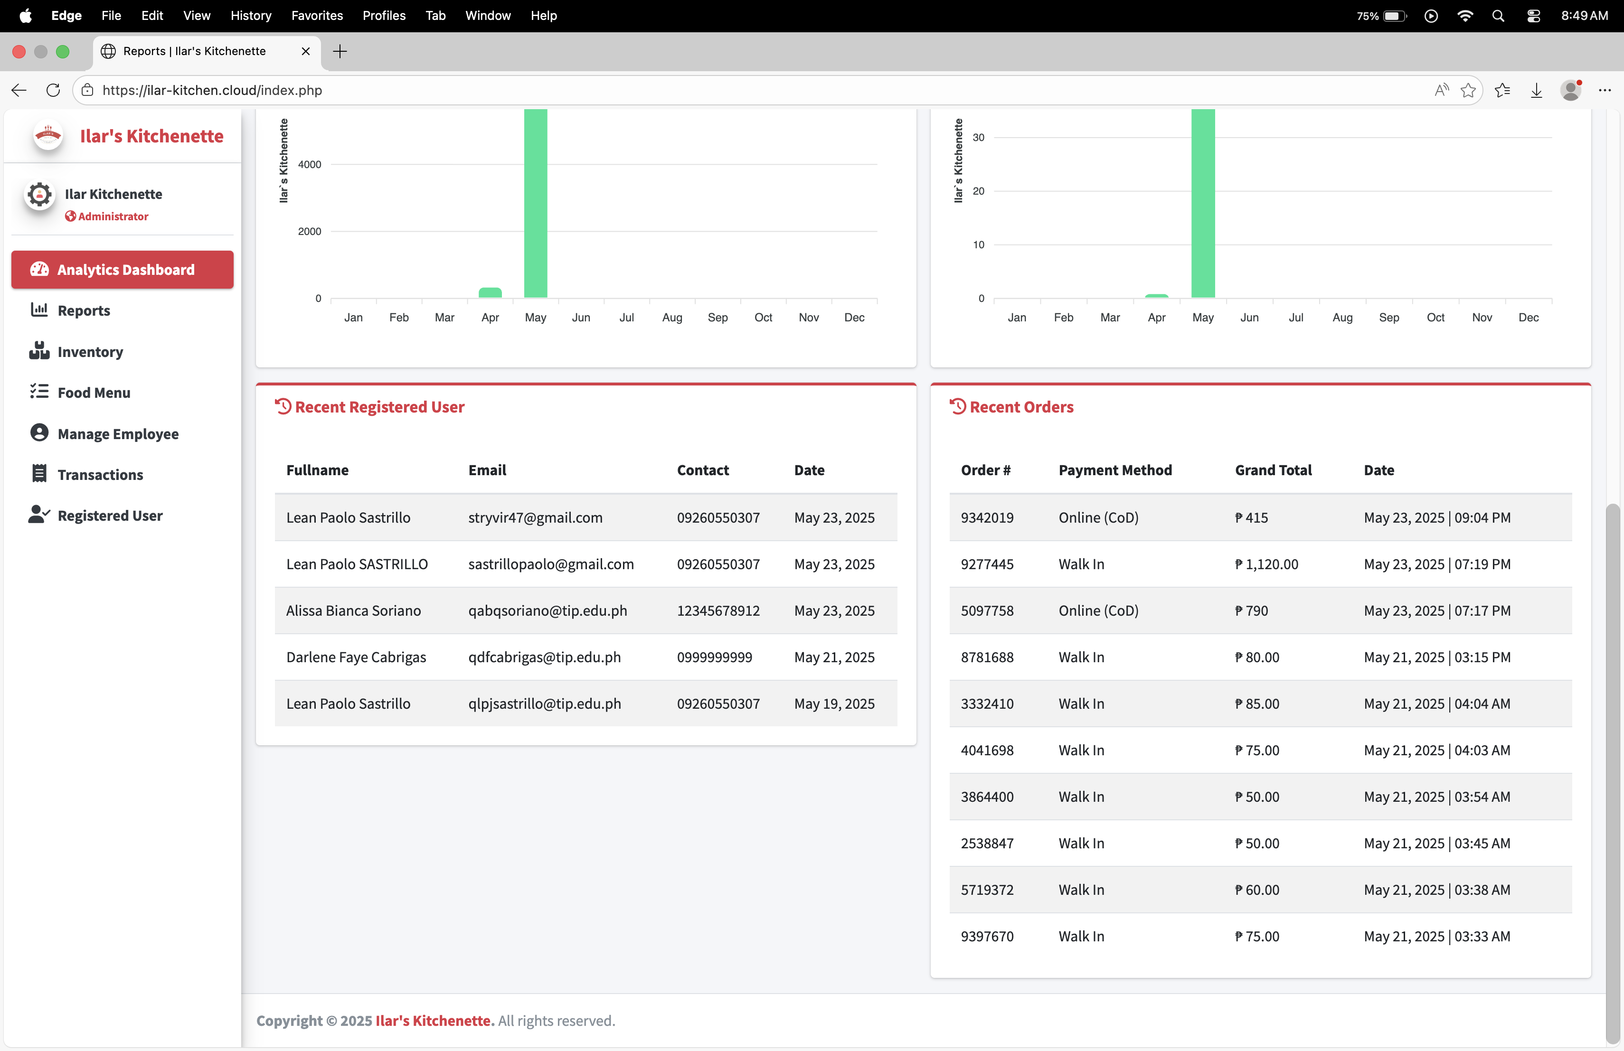This screenshot has width=1624, height=1051.
Task: Click the Food Menu list icon
Action: pos(39,392)
